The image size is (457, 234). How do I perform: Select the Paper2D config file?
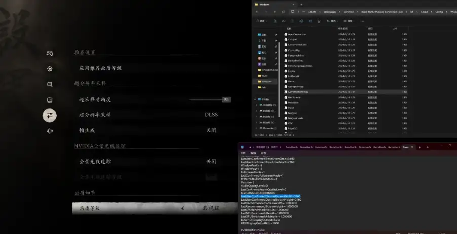pos(293,128)
